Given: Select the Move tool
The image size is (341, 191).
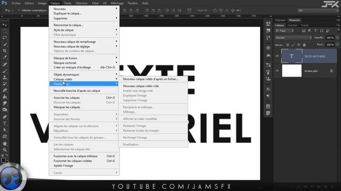Looking at the screenshot, I should tap(5, 25).
